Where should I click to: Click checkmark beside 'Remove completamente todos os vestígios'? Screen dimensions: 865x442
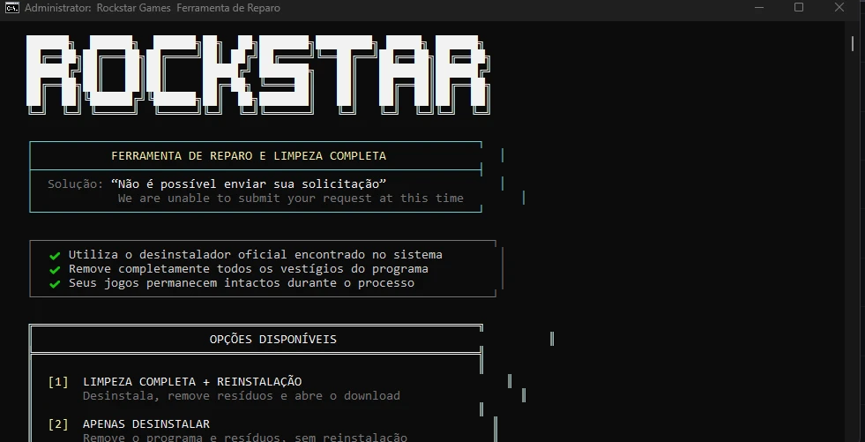tap(55, 270)
